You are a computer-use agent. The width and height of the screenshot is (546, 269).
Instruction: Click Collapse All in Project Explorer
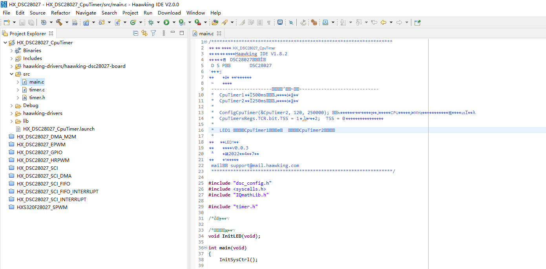tap(136, 33)
